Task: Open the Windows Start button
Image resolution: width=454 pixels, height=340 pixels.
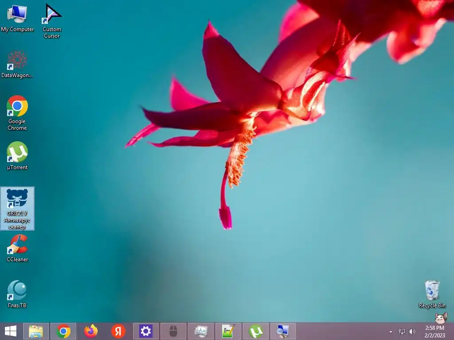Action: click(x=11, y=331)
